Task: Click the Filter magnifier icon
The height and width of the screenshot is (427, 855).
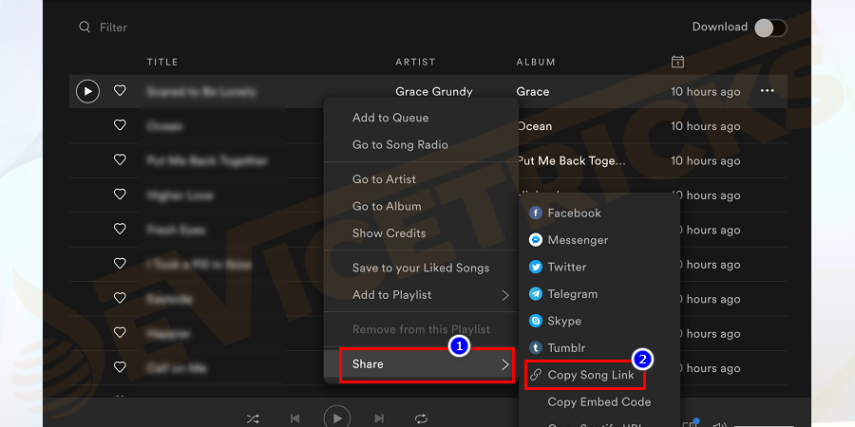Action: [85, 27]
